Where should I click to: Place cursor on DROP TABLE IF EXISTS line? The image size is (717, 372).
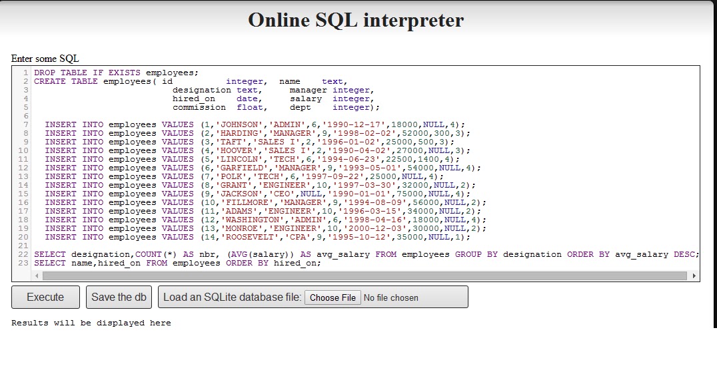(117, 73)
